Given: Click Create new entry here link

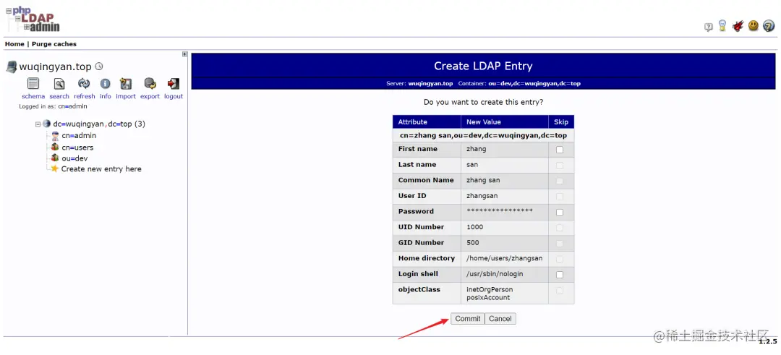Looking at the screenshot, I should [x=101, y=168].
